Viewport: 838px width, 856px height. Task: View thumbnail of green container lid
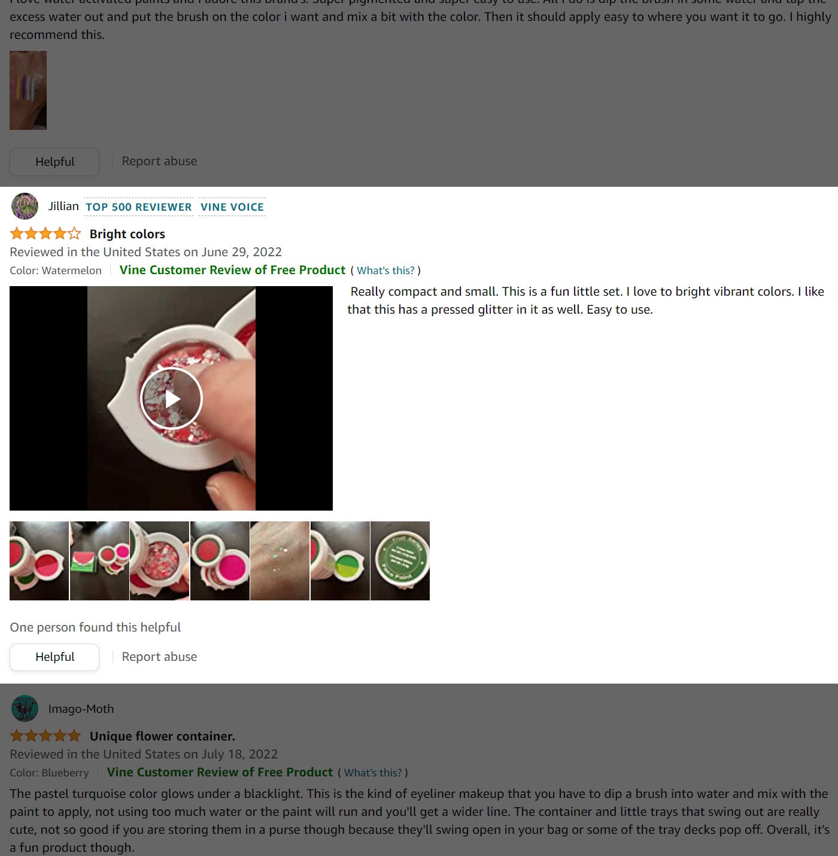pyautogui.click(x=400, y=561)
